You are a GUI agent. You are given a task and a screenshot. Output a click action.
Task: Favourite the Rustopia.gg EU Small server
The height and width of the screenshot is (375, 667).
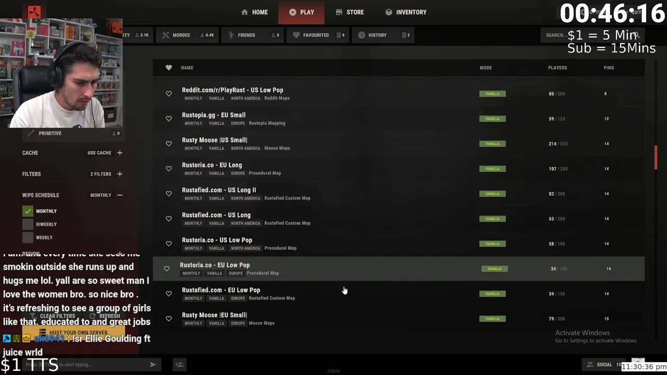click(168, 119)
